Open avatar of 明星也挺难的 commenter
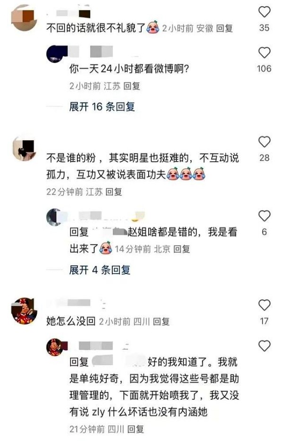Viewport: 283px width, 441px height. click(x=24, y=148)
